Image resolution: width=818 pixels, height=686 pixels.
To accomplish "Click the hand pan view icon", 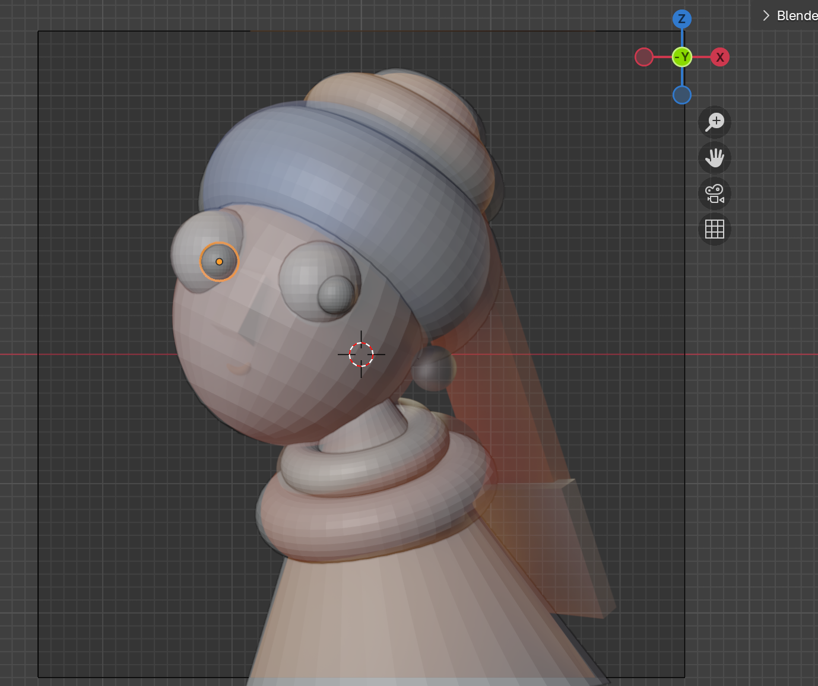I will pyautogui.click(x=715, y=158).
